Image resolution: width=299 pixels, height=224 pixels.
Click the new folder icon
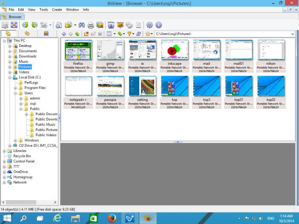(x=86, y=34)
